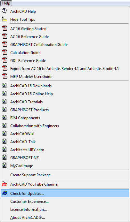The width and height of the screenshot is (130, 222).
Task: Open BIM Components link
Action: pos(65,118)
